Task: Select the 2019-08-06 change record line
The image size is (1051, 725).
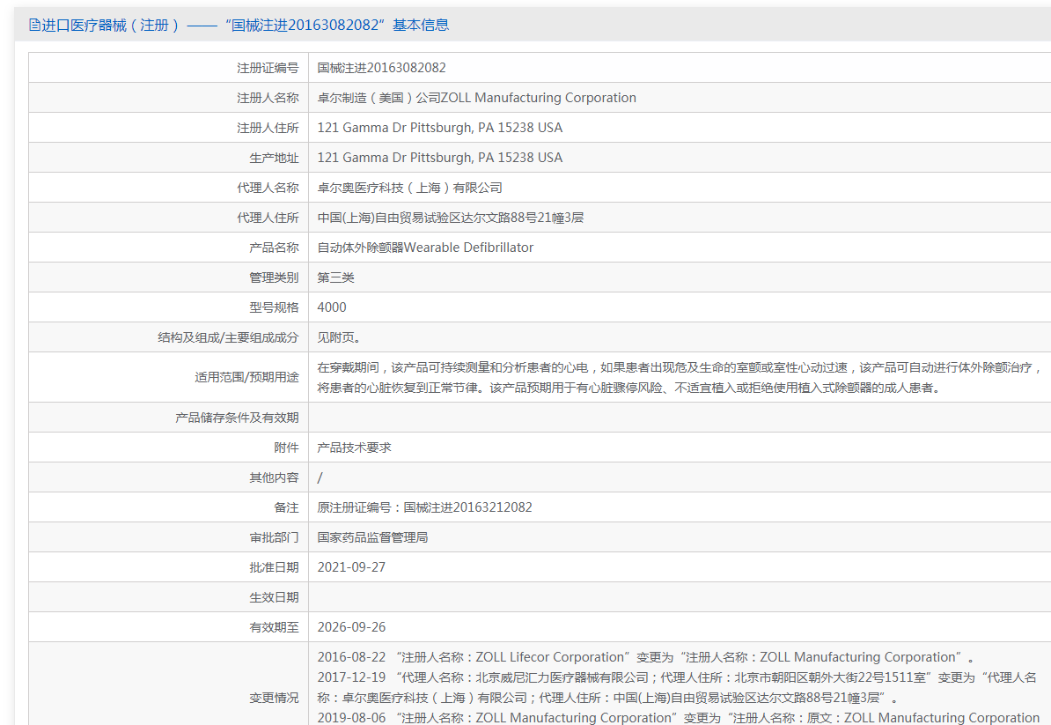Action: pyautogui.click(x=679, y=718)
